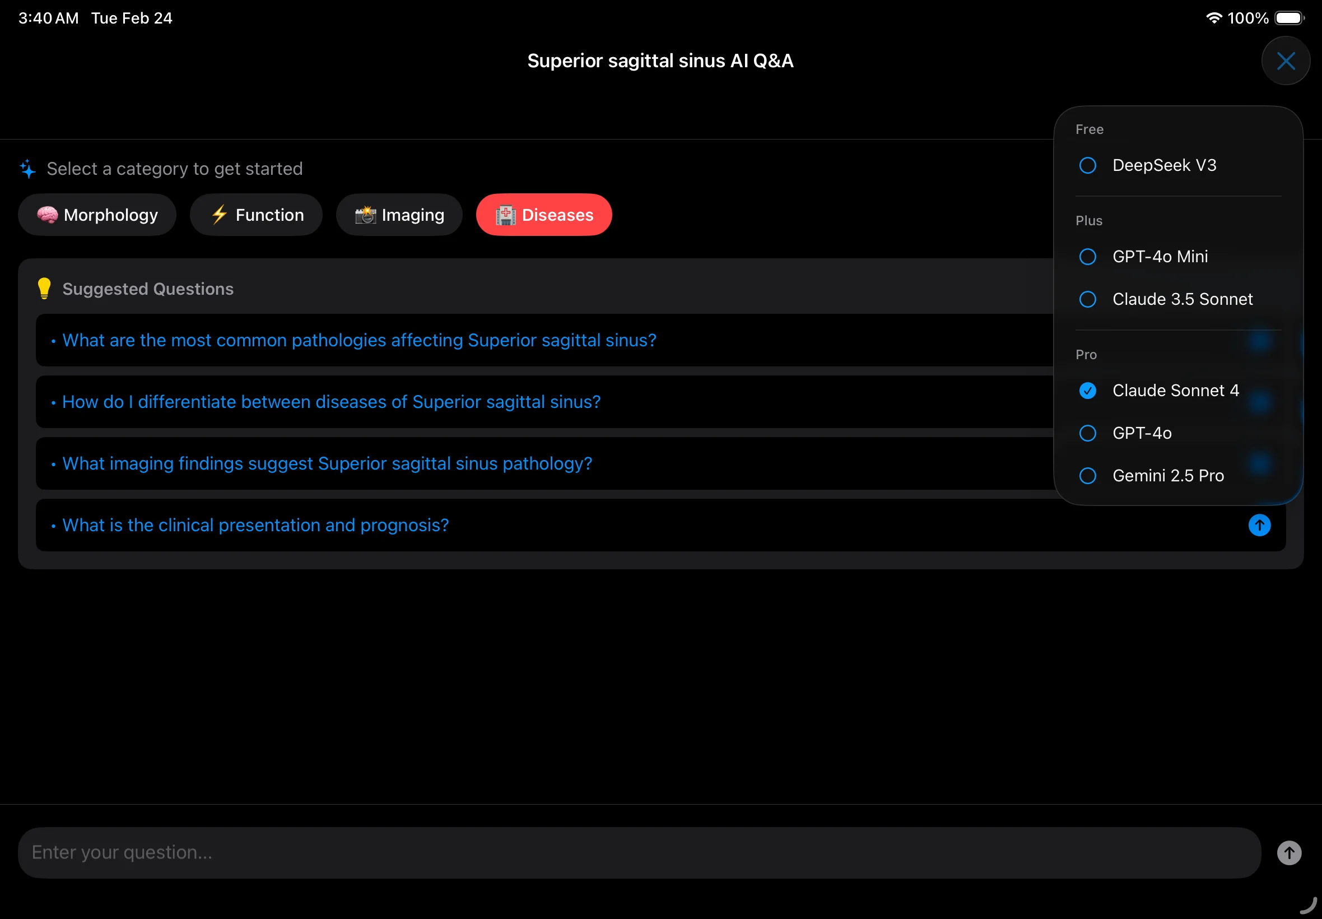Ask how to differentiate between diseases

click(332, 402)
